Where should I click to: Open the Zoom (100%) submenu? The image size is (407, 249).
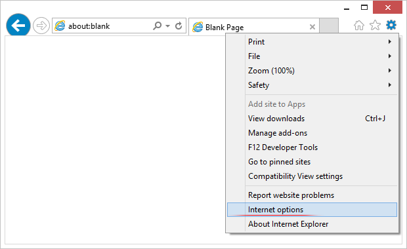coord(312,71)
